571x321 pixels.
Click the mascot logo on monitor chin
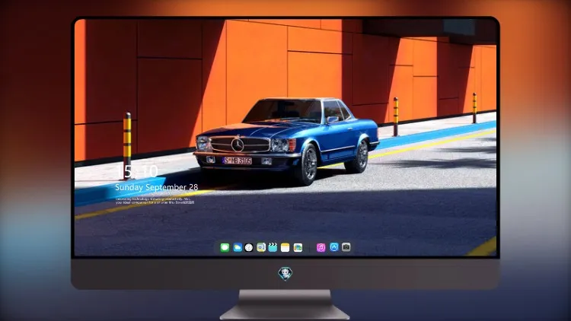click(x=285, y=274)
